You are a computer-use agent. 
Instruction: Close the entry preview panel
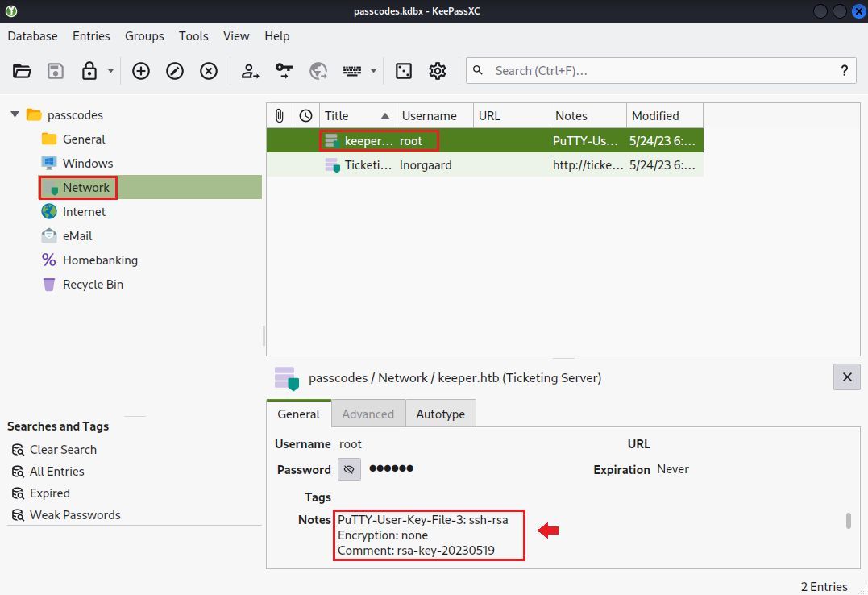coord(847,377)
